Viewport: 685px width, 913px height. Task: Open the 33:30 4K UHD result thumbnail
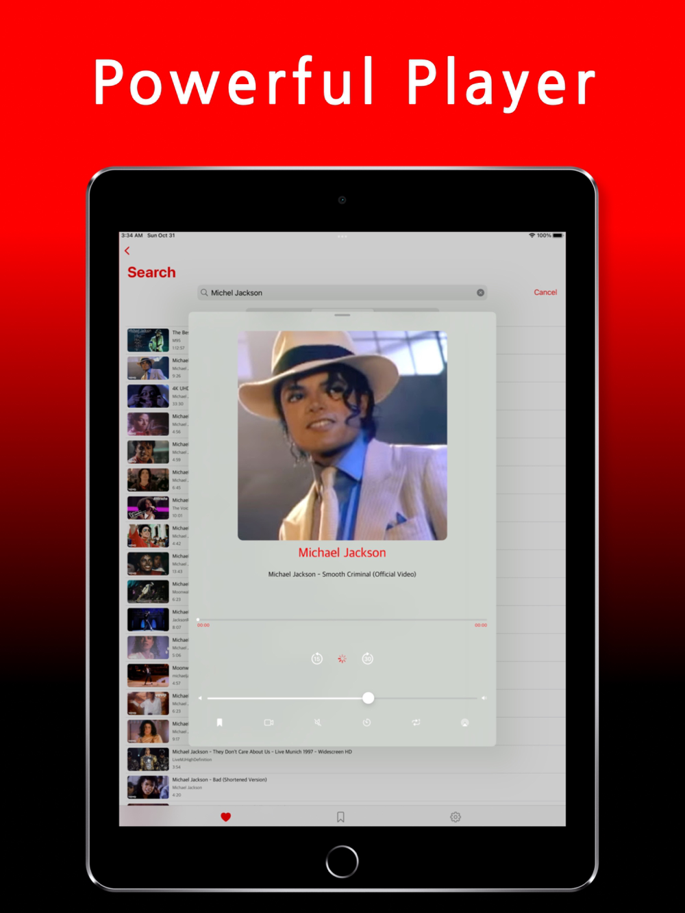coord(148,396)
